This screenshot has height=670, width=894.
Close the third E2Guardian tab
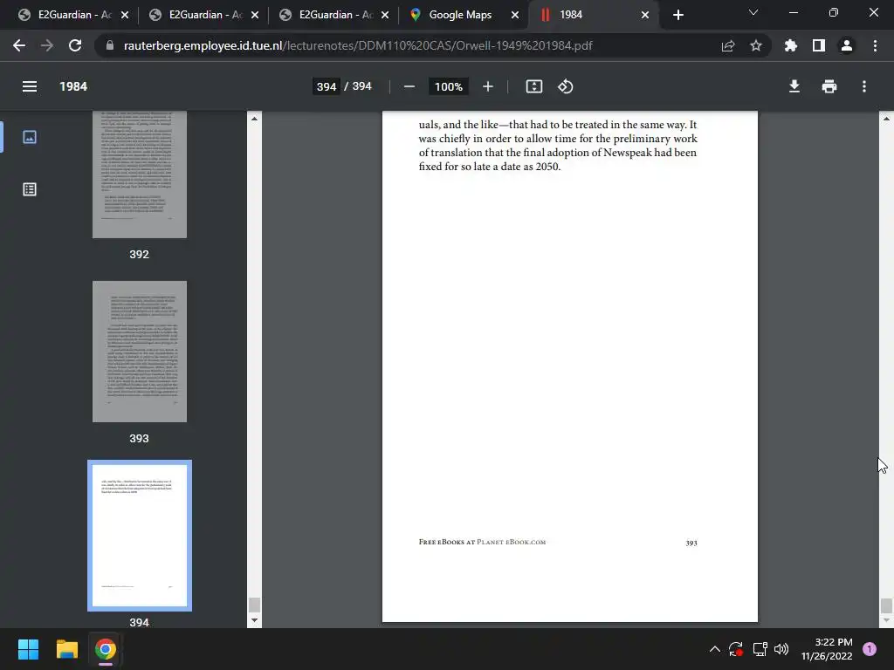click(385, 15)
